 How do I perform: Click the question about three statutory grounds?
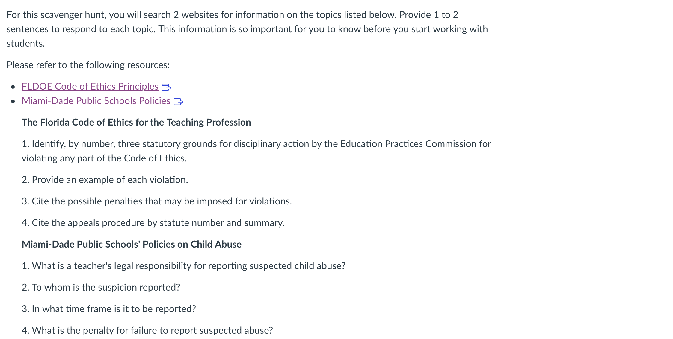256,151
